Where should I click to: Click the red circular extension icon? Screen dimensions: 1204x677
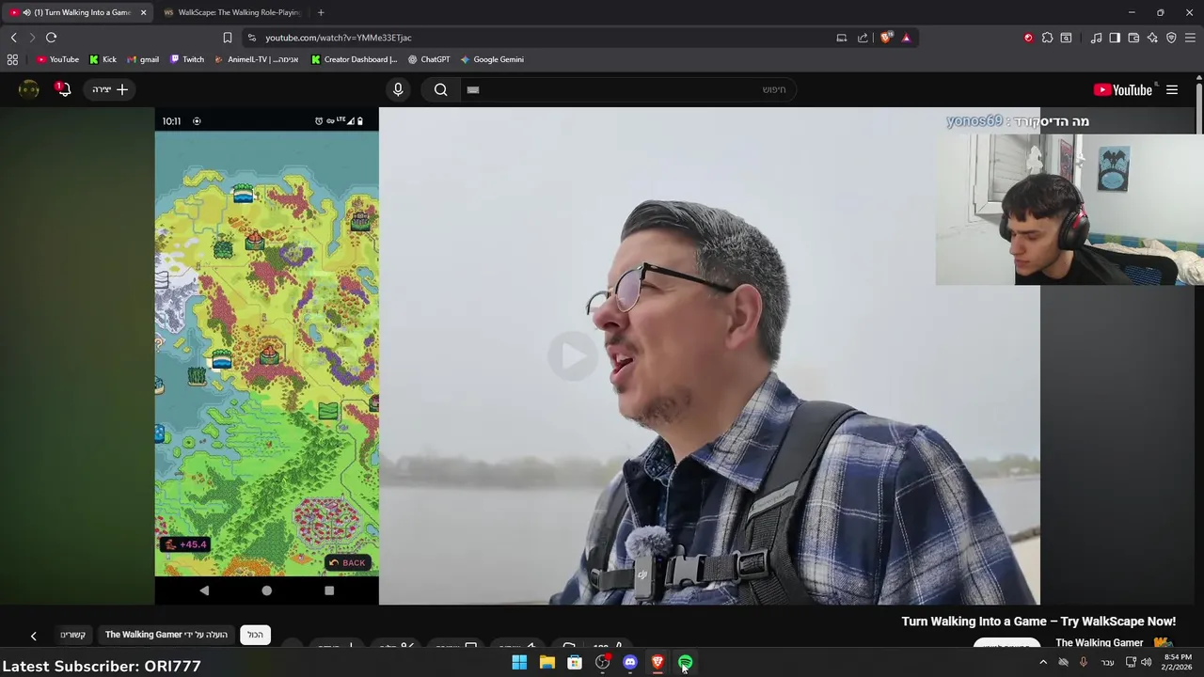(x=1028, y=38)
